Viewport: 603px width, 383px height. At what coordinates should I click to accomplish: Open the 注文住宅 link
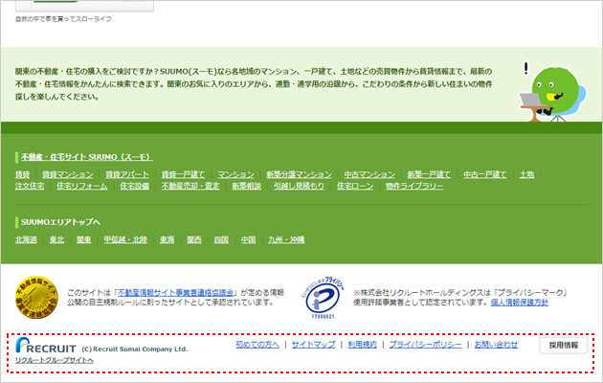click(x=30, y=186)
